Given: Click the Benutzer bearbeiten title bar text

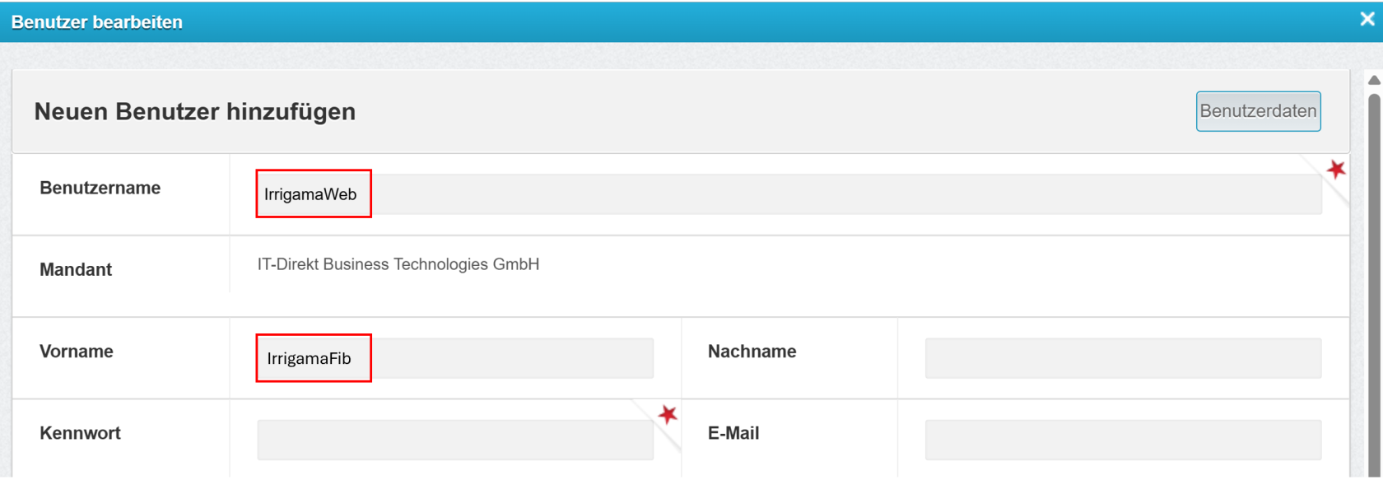Looking at the screenshot, I should tap(97, 22).
